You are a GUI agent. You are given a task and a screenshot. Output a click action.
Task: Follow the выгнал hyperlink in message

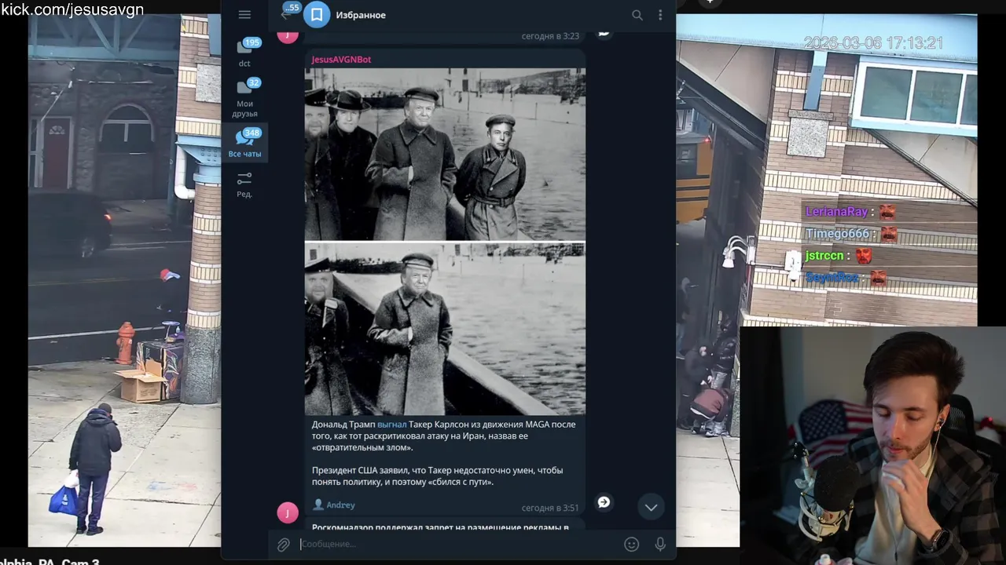tap(391, 425)
